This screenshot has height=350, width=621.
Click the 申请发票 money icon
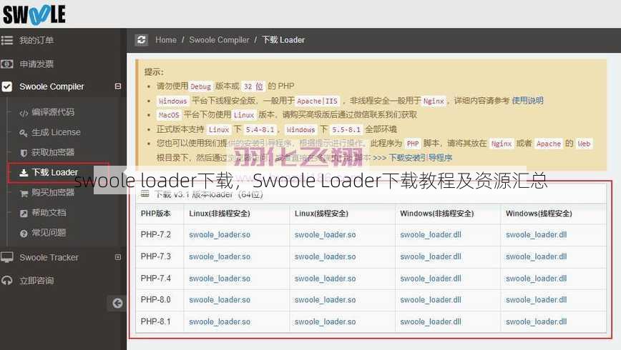click(6, 64)
